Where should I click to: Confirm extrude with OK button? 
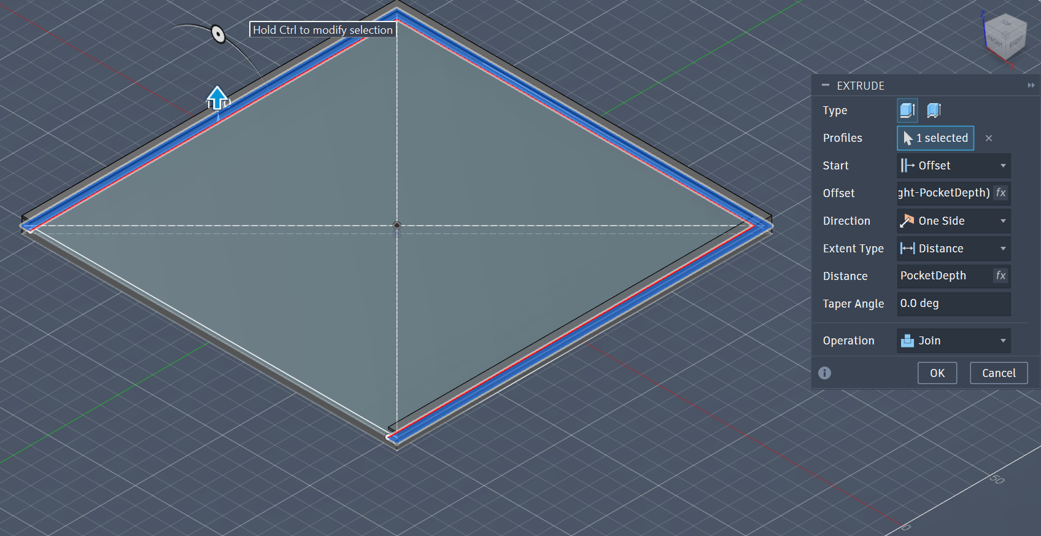[937, 373]
